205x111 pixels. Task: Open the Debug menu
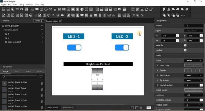click(x=22, y=4)
